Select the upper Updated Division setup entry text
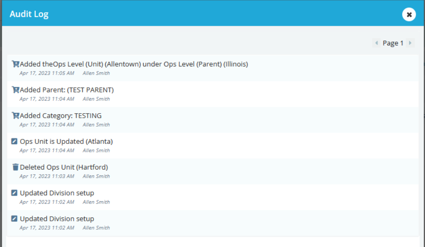The image size is (425, 247). (x=57, y=193)
